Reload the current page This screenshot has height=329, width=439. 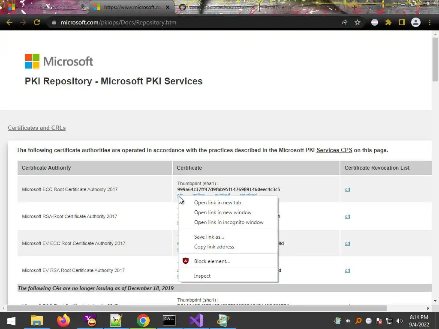pyautogui.click(x=37, y=22)
